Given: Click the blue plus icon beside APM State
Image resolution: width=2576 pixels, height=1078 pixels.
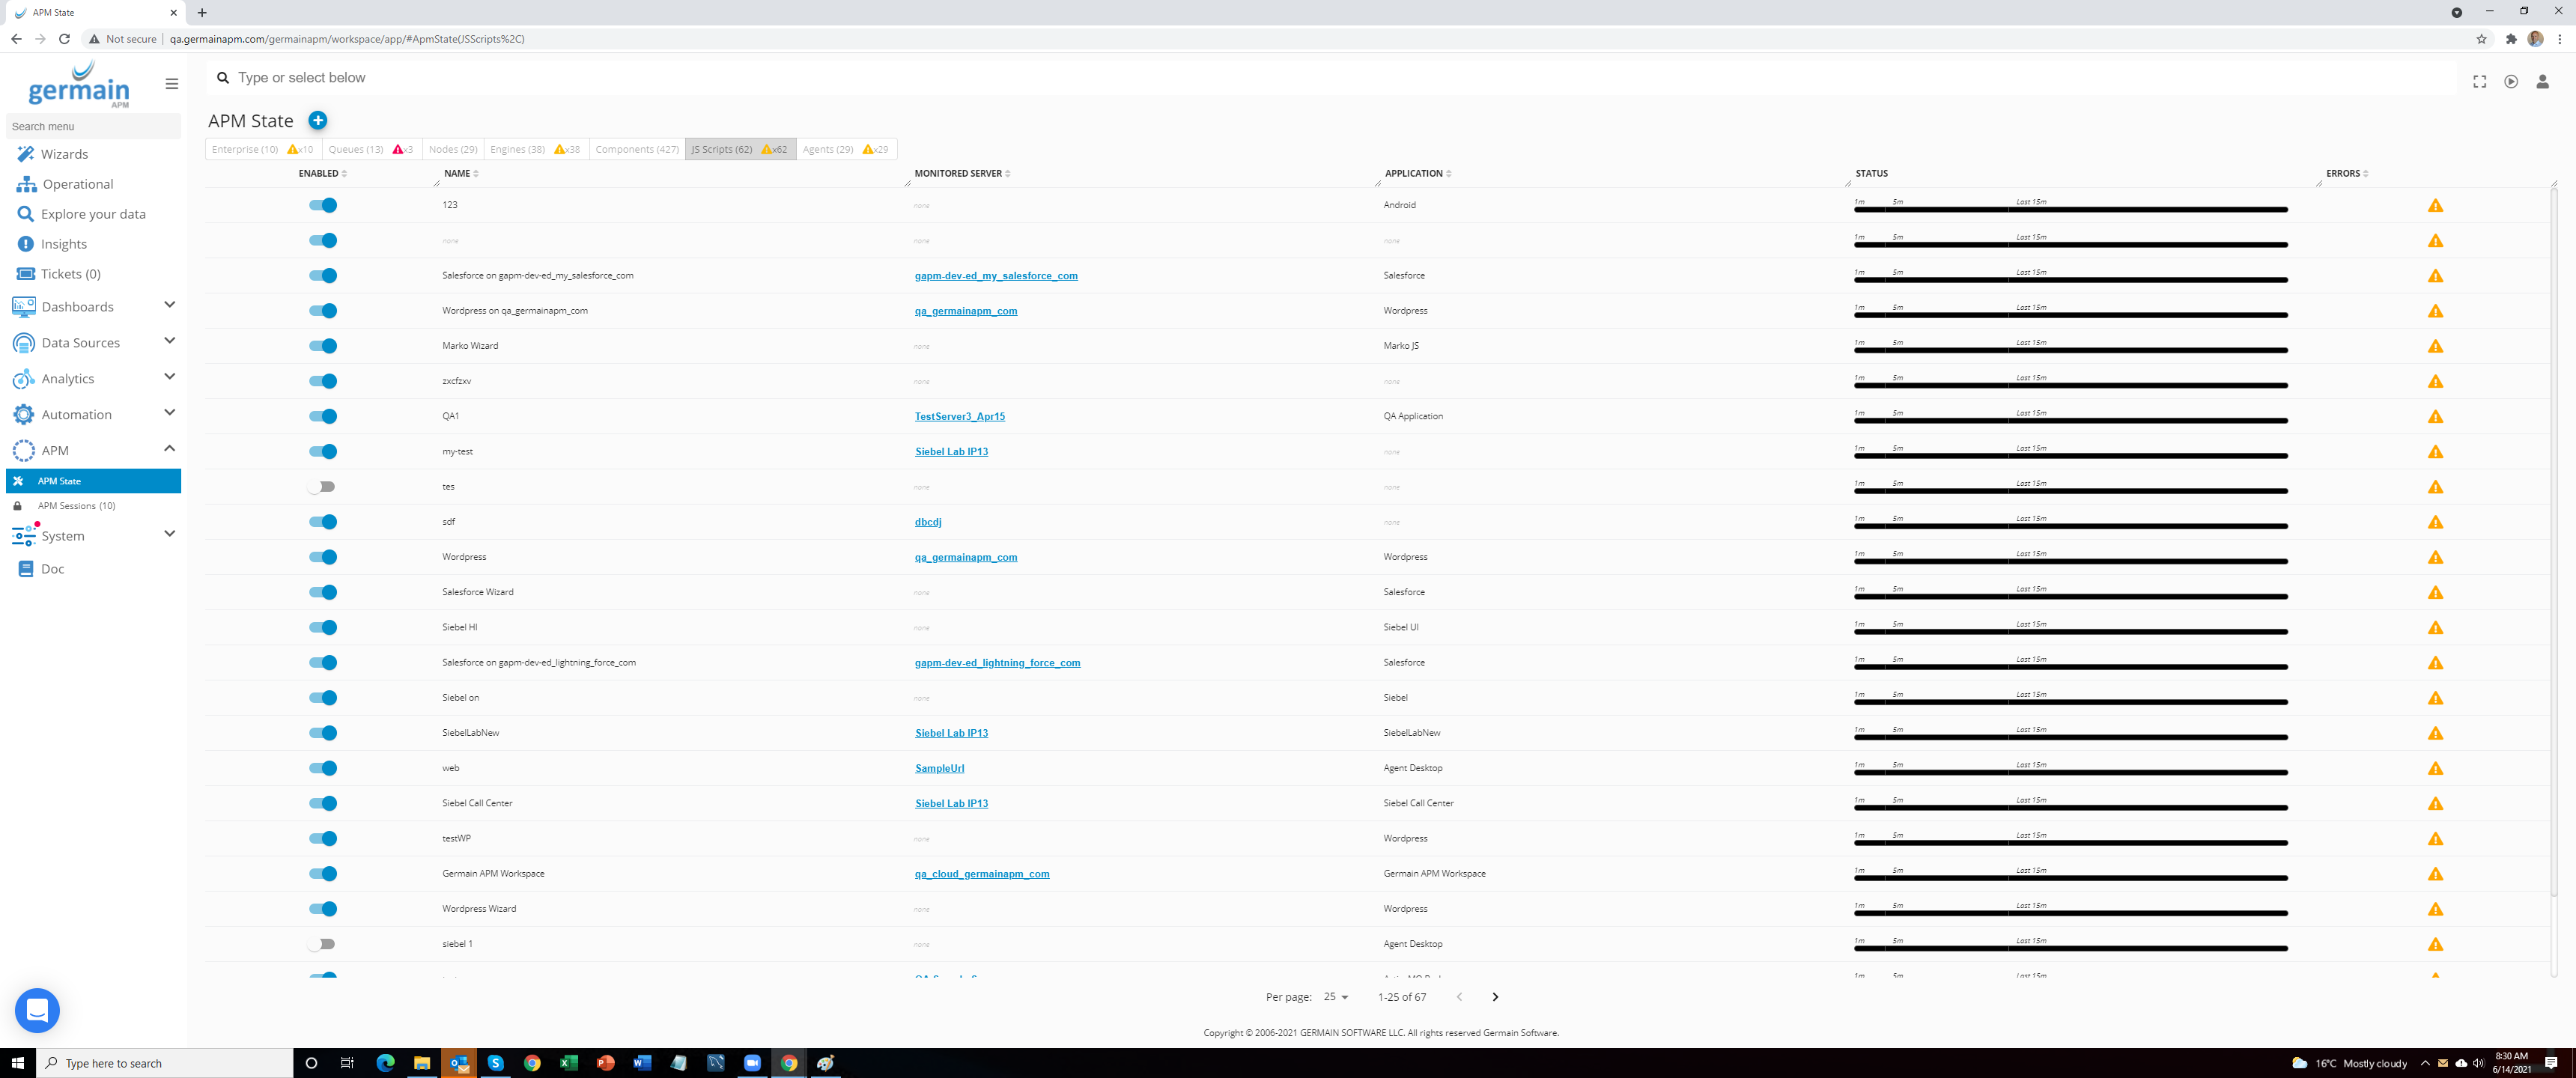Looking at the screenshot, I should pyautogui.click(x=317, y=121).
